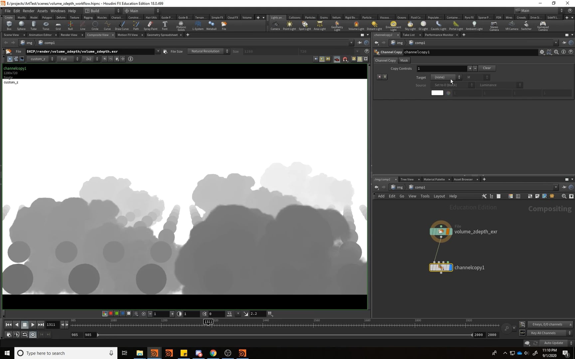Click the home view icon in the composite viewer
This screenshot has width=575, height=359.
[117, 59]
